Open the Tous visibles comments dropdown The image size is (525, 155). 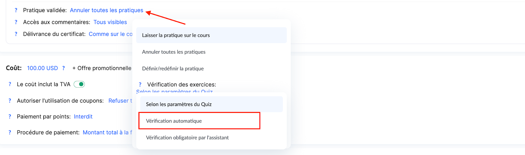pyautogui.click(x=110, y=22)
